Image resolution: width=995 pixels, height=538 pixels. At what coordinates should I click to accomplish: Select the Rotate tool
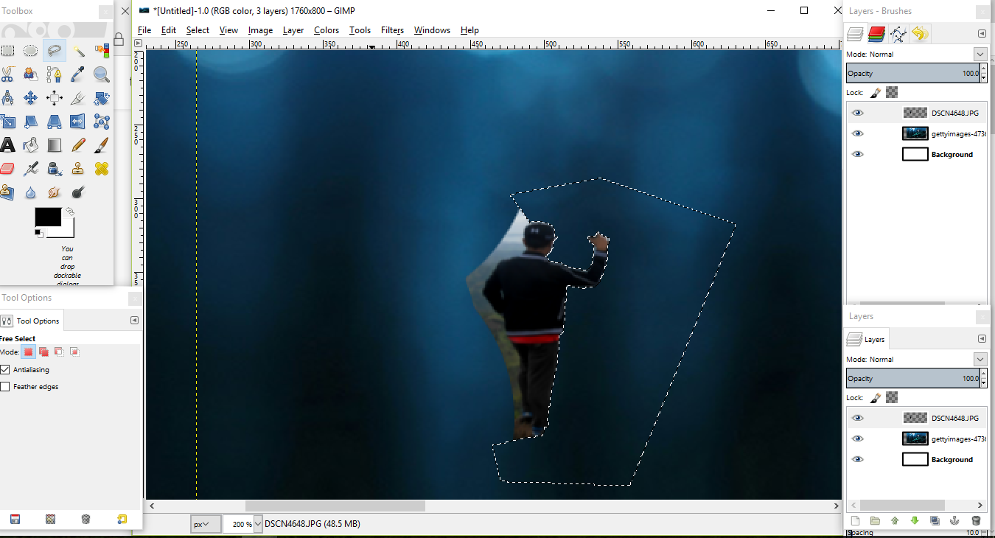(102, 98)
